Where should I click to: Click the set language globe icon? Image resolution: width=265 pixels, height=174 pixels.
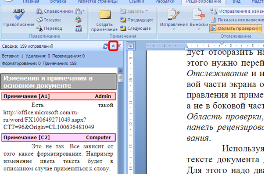pyautogui.click(x=79, y=20)
